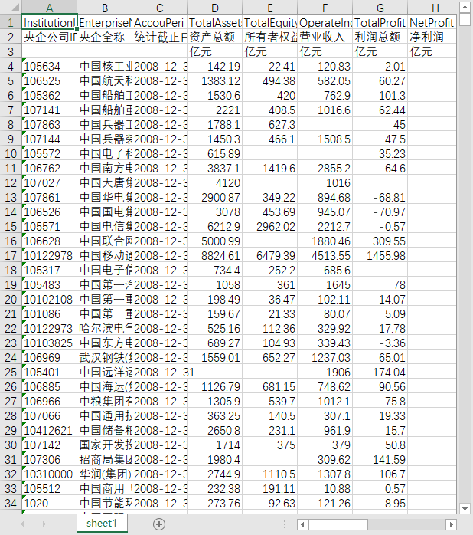Click the tab bar split handle dots

click(x=285, y=524)
